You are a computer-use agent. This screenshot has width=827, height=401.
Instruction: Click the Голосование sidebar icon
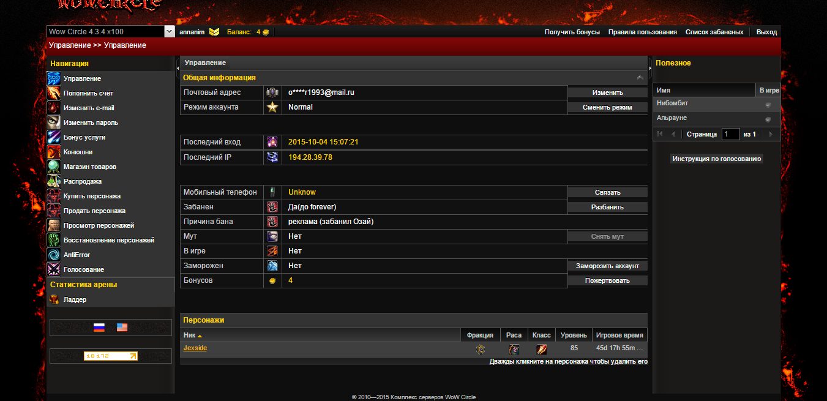54,269
